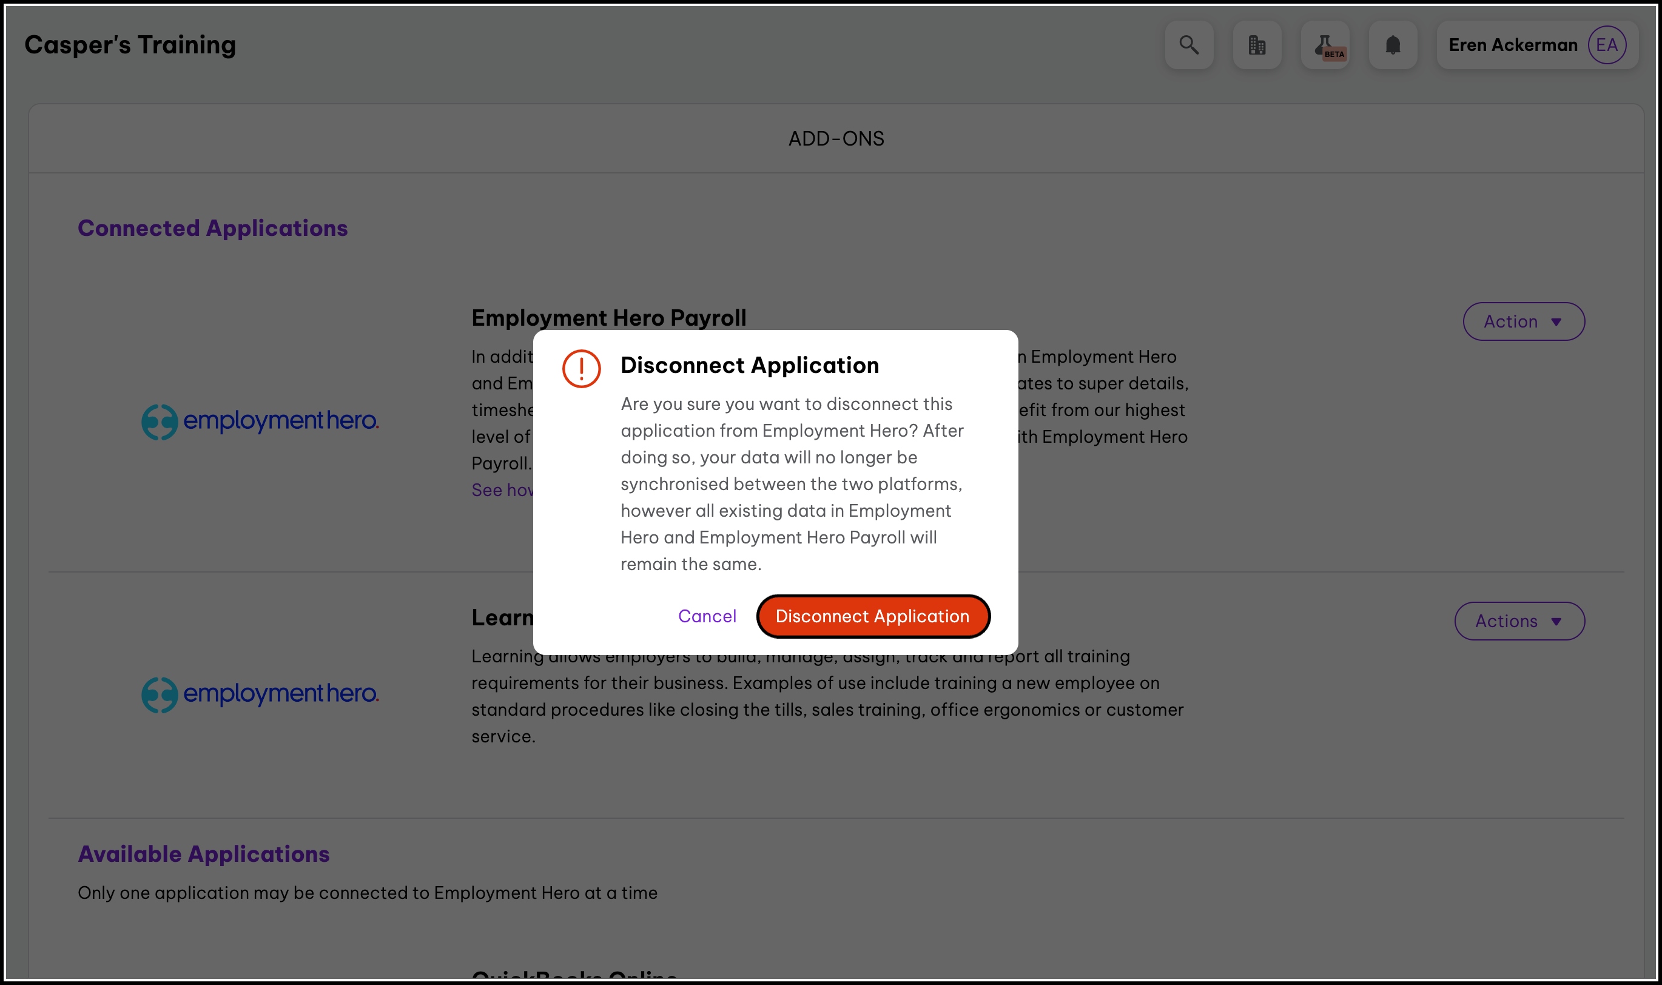The width and height of the screenshot is (1662, 985).
Task: Click Employment Hero Payroll logo
Action: click(260, 422)
